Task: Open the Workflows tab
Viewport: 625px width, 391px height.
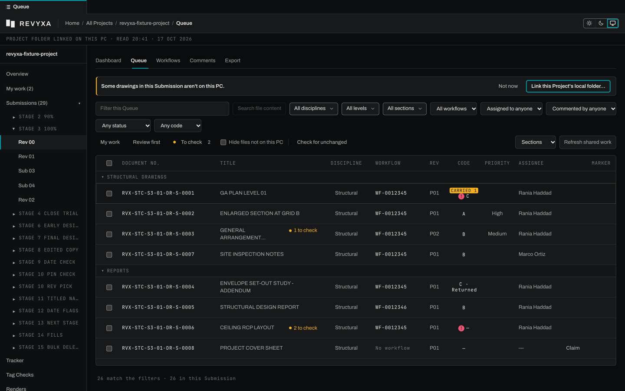Action: pos(168,60)
